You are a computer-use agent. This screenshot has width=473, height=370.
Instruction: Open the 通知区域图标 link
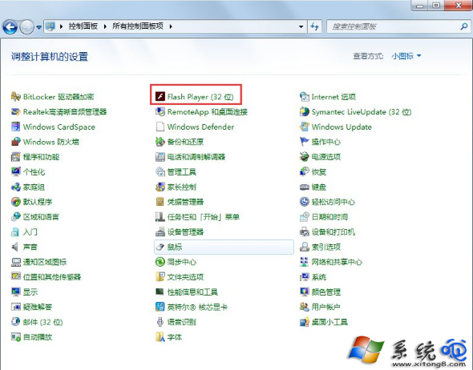(x=45, y=262)
